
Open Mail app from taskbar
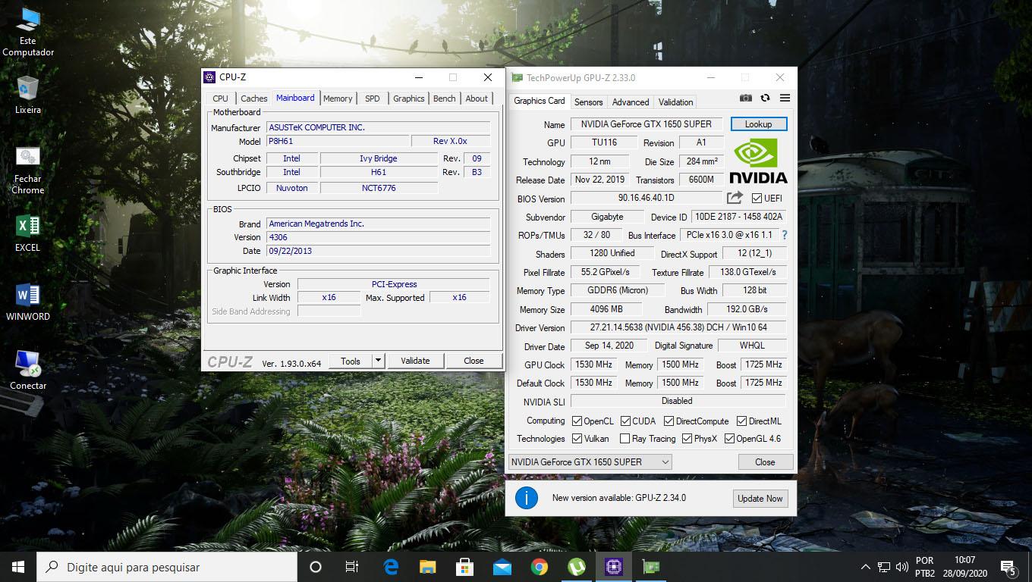click(502, 567)
